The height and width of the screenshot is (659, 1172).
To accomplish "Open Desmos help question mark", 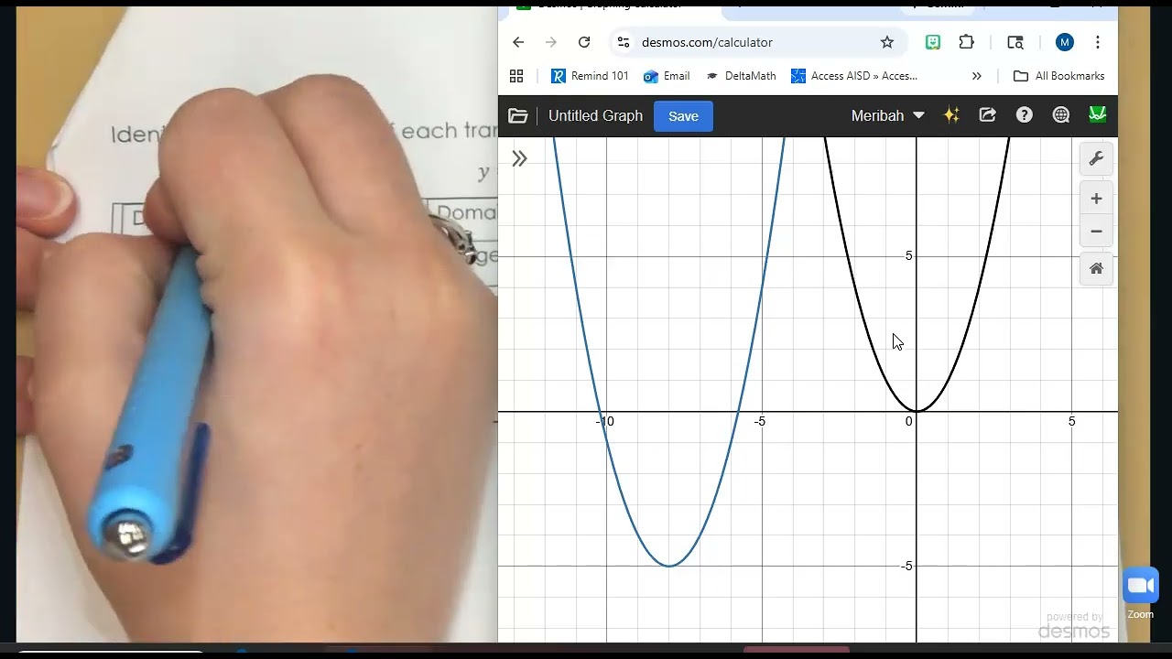I will (x=1025, y=115).
